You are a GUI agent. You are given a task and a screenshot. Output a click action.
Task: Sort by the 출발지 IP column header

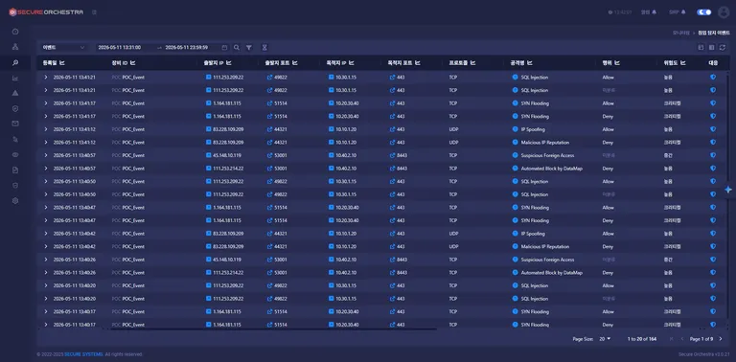tap(214, 62)
